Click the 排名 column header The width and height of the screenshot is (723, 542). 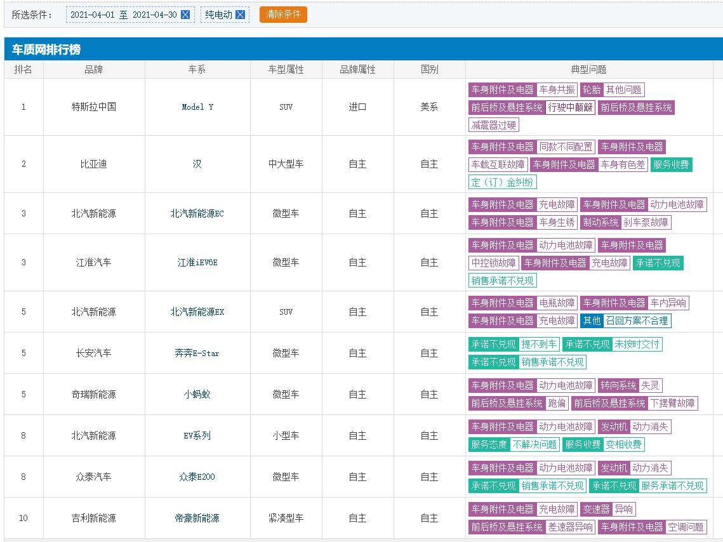[23, 70]
